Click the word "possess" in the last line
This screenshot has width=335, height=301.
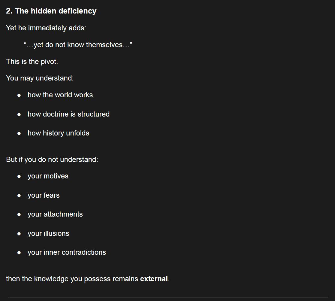pos(97,279)
